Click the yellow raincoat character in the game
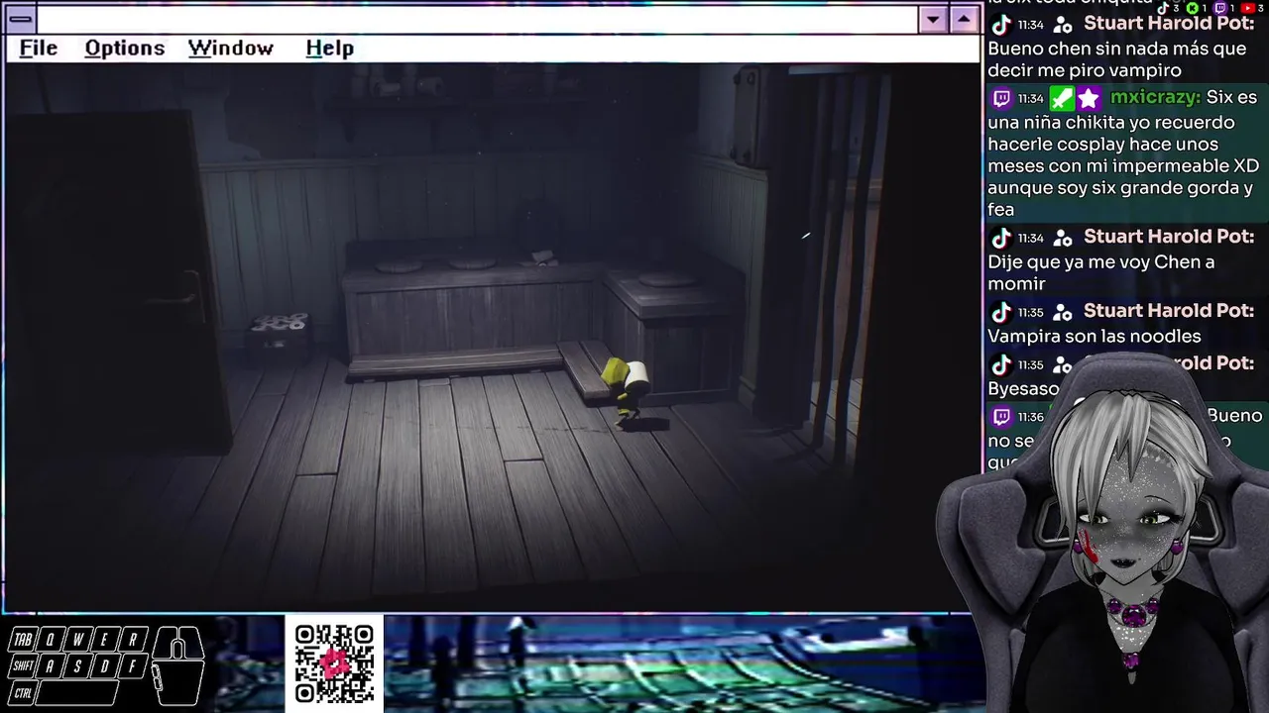This screenshot has height=713, width=1269. [625, 390]
